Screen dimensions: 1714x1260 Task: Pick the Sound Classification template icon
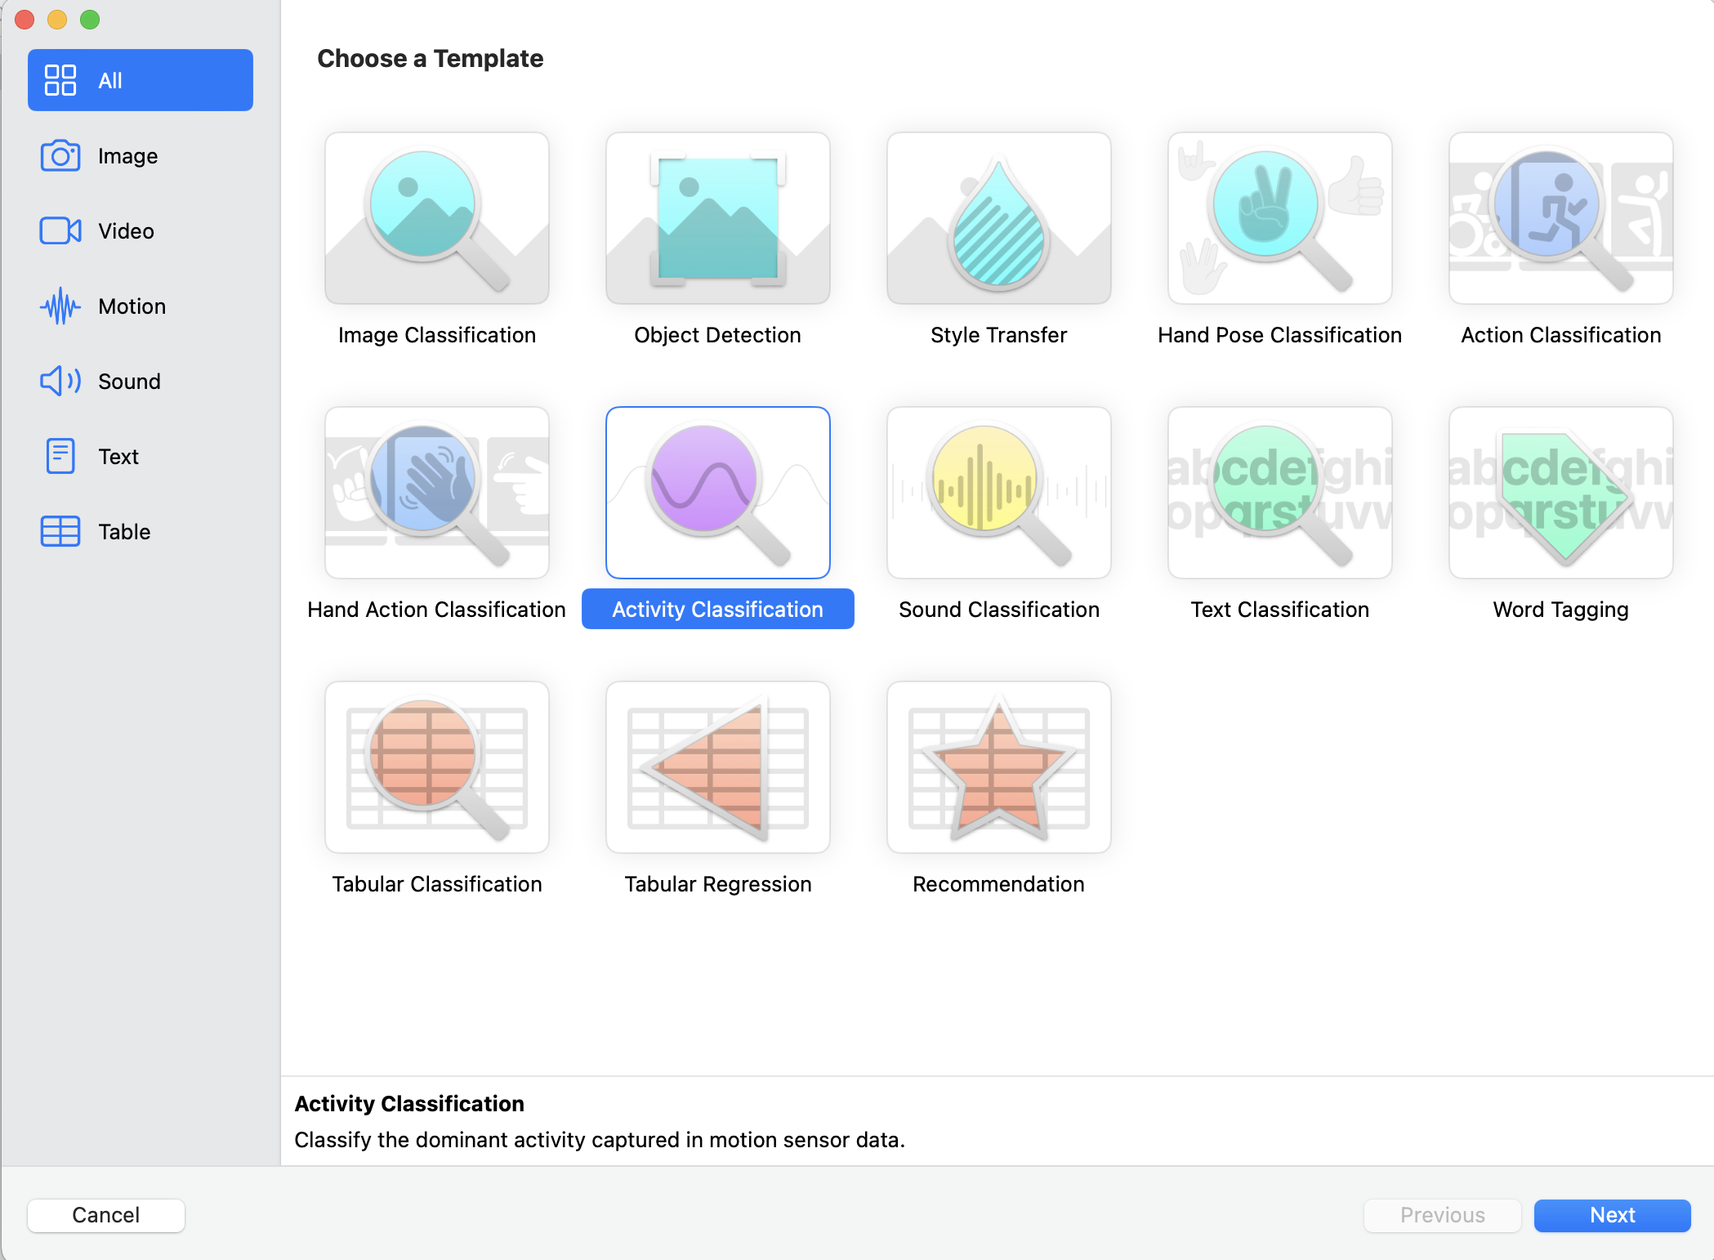coord(998,493)
